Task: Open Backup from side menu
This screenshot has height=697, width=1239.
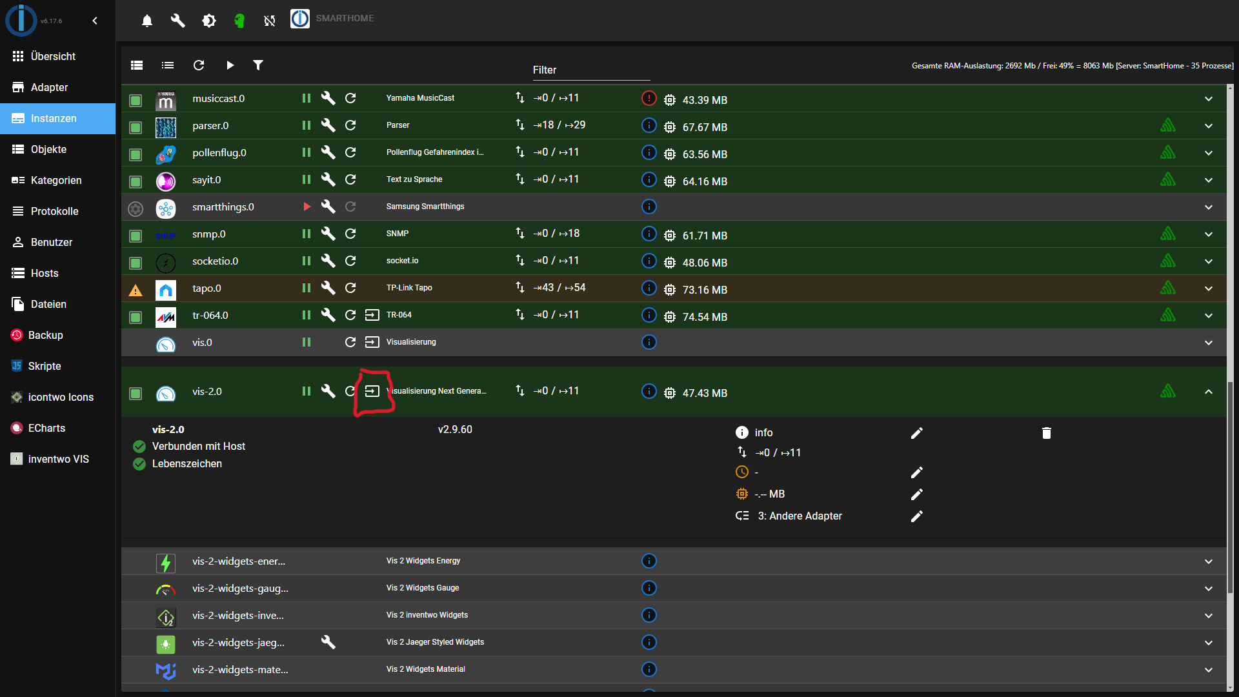Action: coord(45,335)
